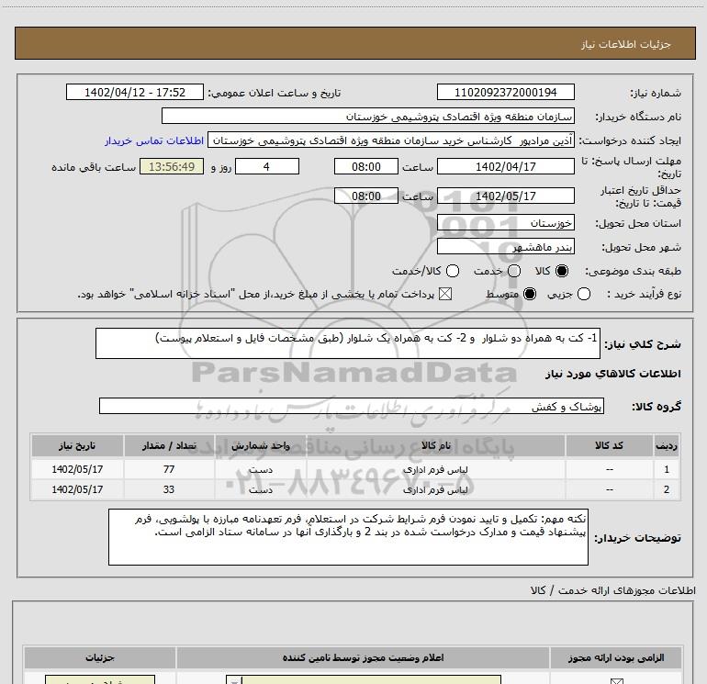Click the announcement date field 1402/04/12 - 17:52

135,93
